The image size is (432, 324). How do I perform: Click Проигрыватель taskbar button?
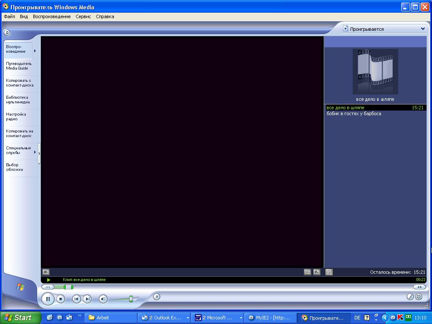(x=324, y=318)
